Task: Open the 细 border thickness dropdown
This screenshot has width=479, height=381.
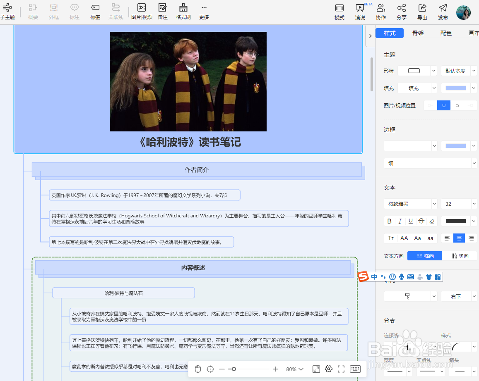Action: click(x=430, y=163)
